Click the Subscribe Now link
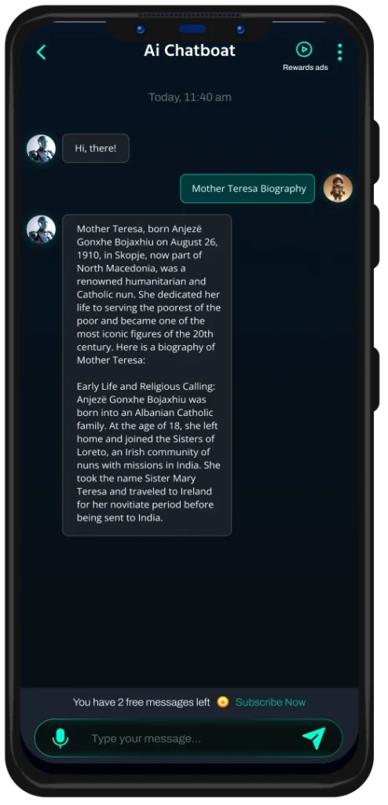The image size is (388, 805). (270, 702)
